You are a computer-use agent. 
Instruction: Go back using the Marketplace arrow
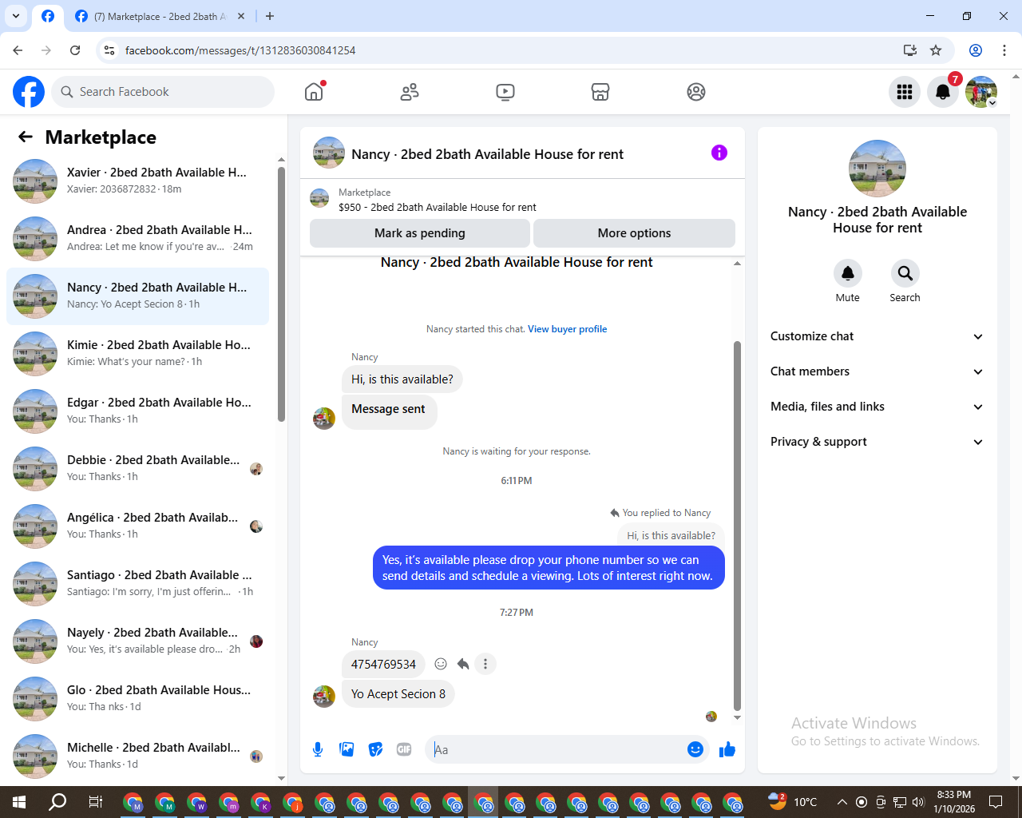click(26, 137)
